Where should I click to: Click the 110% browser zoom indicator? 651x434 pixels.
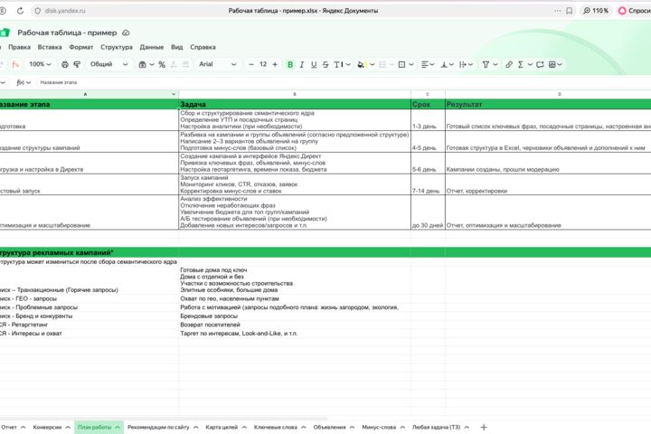596,11
